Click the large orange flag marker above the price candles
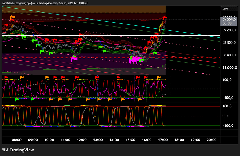 tap(13, 18)
